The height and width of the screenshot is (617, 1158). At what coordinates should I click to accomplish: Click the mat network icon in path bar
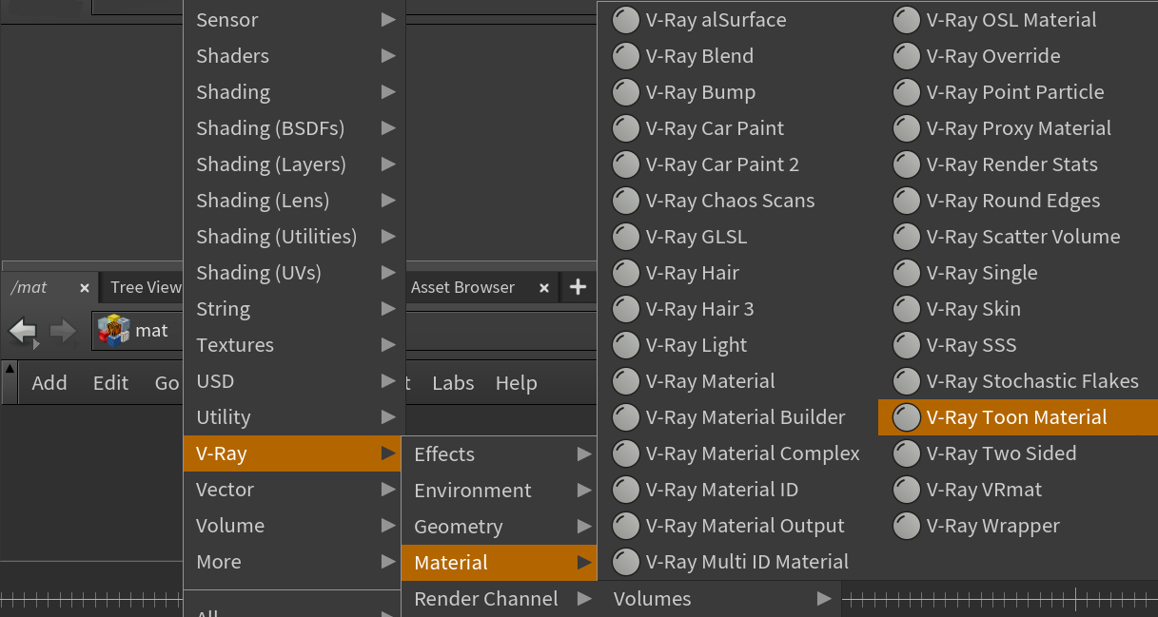(114, 330)
